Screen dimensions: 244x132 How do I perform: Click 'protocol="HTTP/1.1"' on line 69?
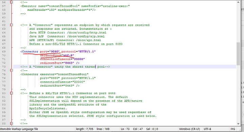tap(79, 51)
